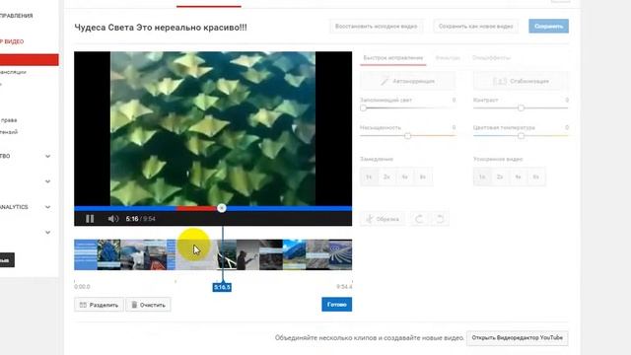Switch to the Special effects tab
This screenshot has height=355, width=631.
pyautogui.click(x=491, y=58)
